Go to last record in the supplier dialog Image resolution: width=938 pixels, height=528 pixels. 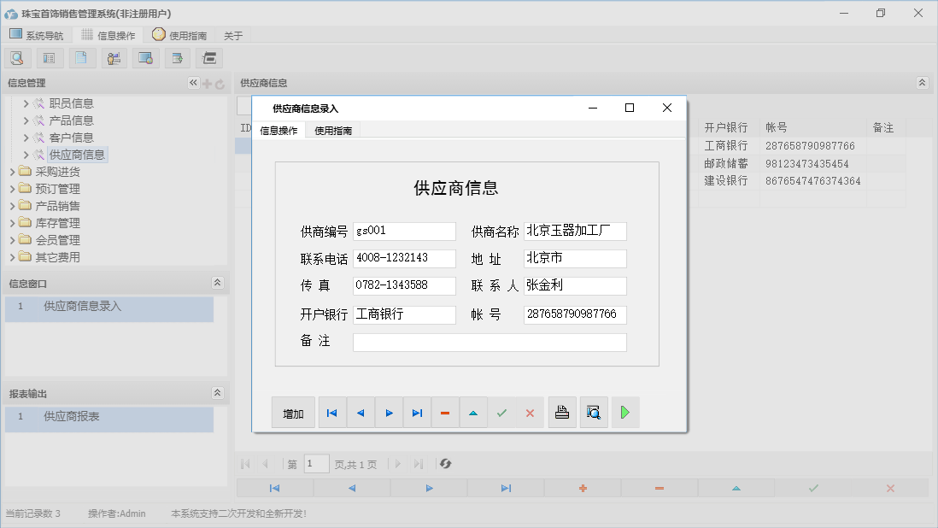tap(417, 413)
